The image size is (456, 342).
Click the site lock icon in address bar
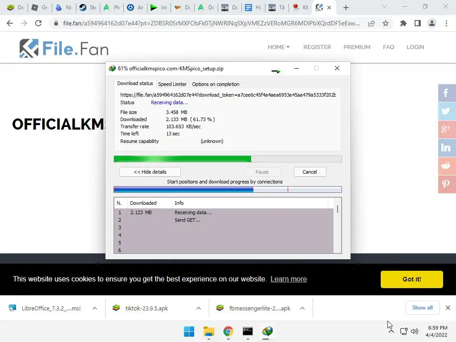(x=56, y=23)
